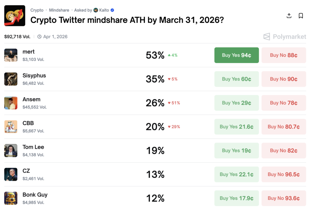Click the Kaito verified badge icon
Image resolution: width=310 pixels, height=209 pixels.
112,10
